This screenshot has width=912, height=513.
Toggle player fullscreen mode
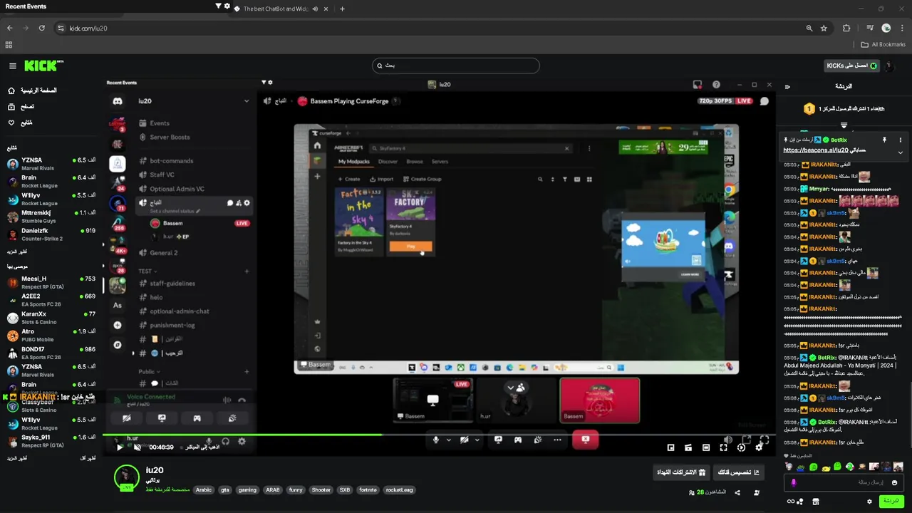723,447
